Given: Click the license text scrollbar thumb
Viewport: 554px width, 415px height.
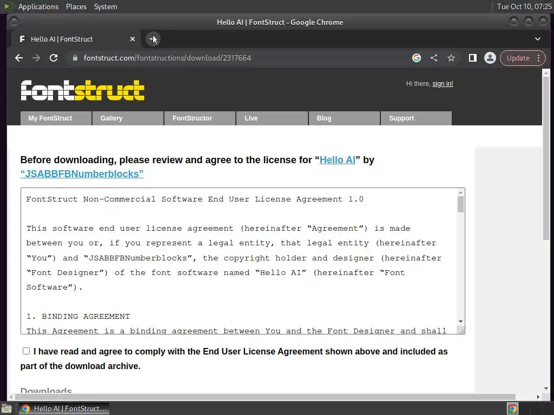Looking at the screenshot, I should [x=460, y=204].
